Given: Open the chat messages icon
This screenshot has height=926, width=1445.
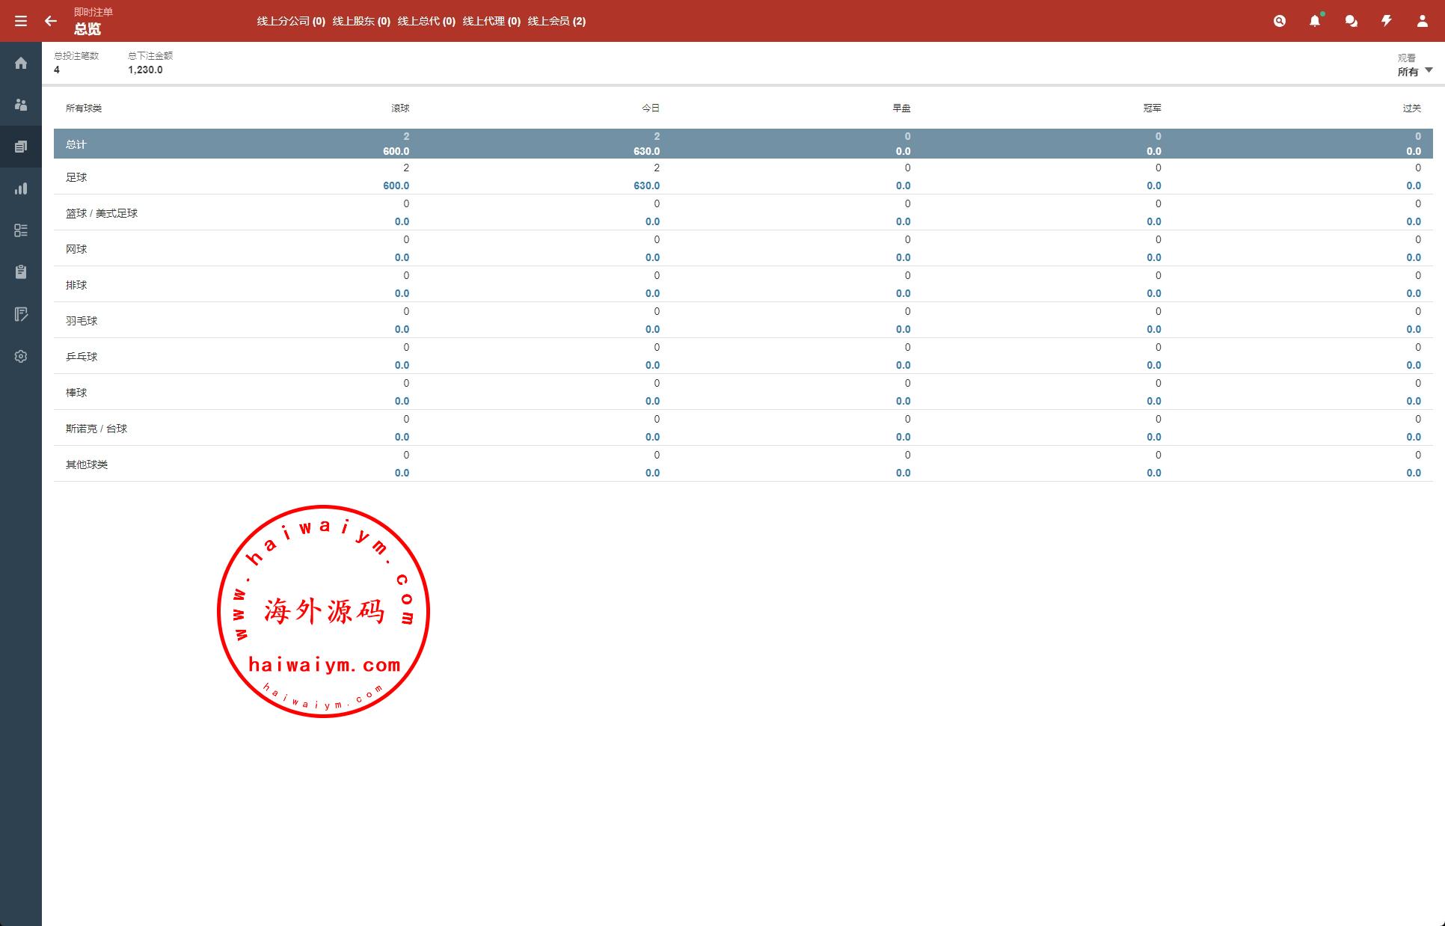Looking at the screenshot, I should [1351, 21].
